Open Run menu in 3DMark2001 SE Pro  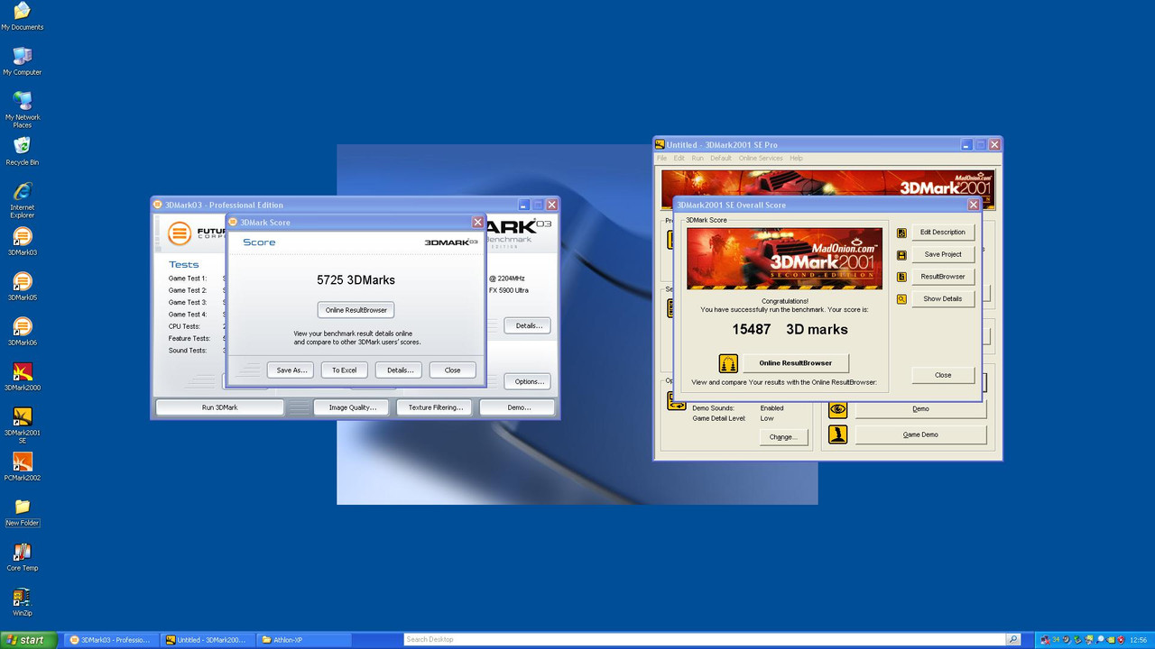click(698, 158)
